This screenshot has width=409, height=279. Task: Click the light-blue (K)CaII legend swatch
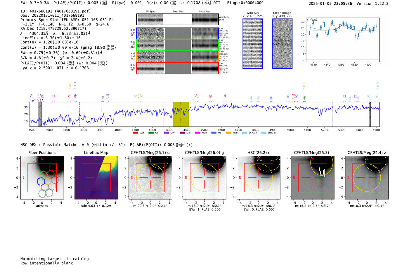[245, 133]
